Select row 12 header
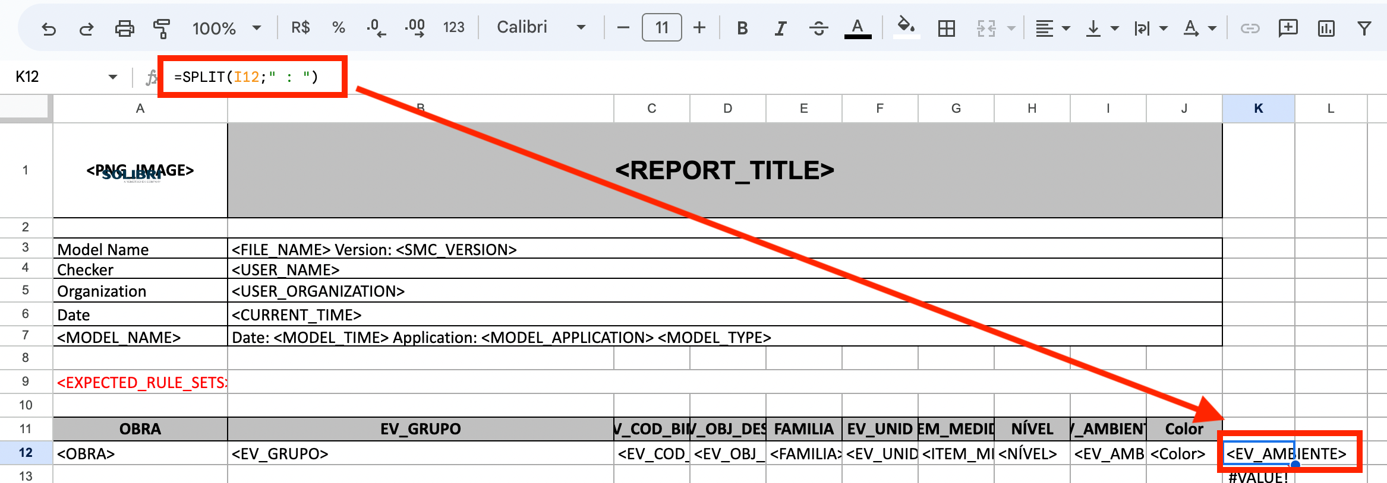 tap(26, 453)
